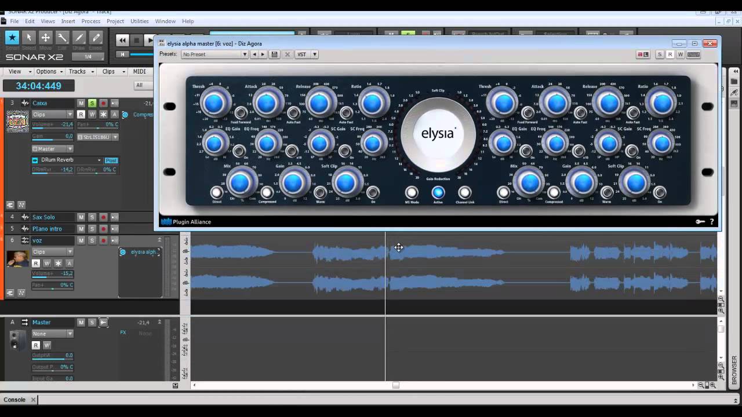
Task: Click the plugin header Write automation W button
Action: pos(681,54)
